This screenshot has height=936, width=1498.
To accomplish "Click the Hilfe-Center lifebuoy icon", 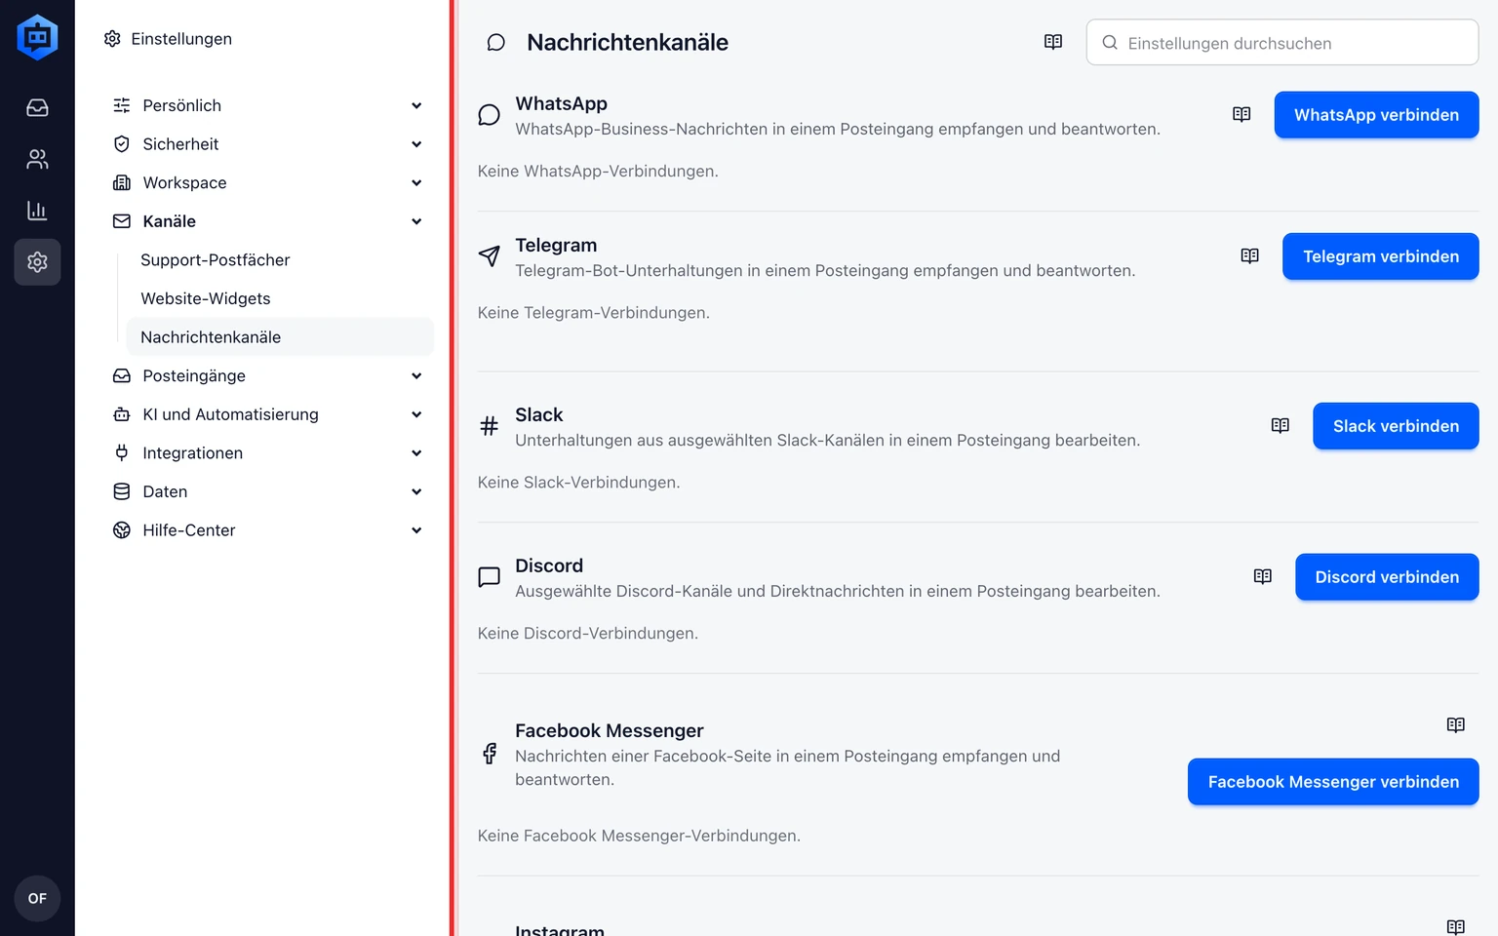I will point(122,530).
